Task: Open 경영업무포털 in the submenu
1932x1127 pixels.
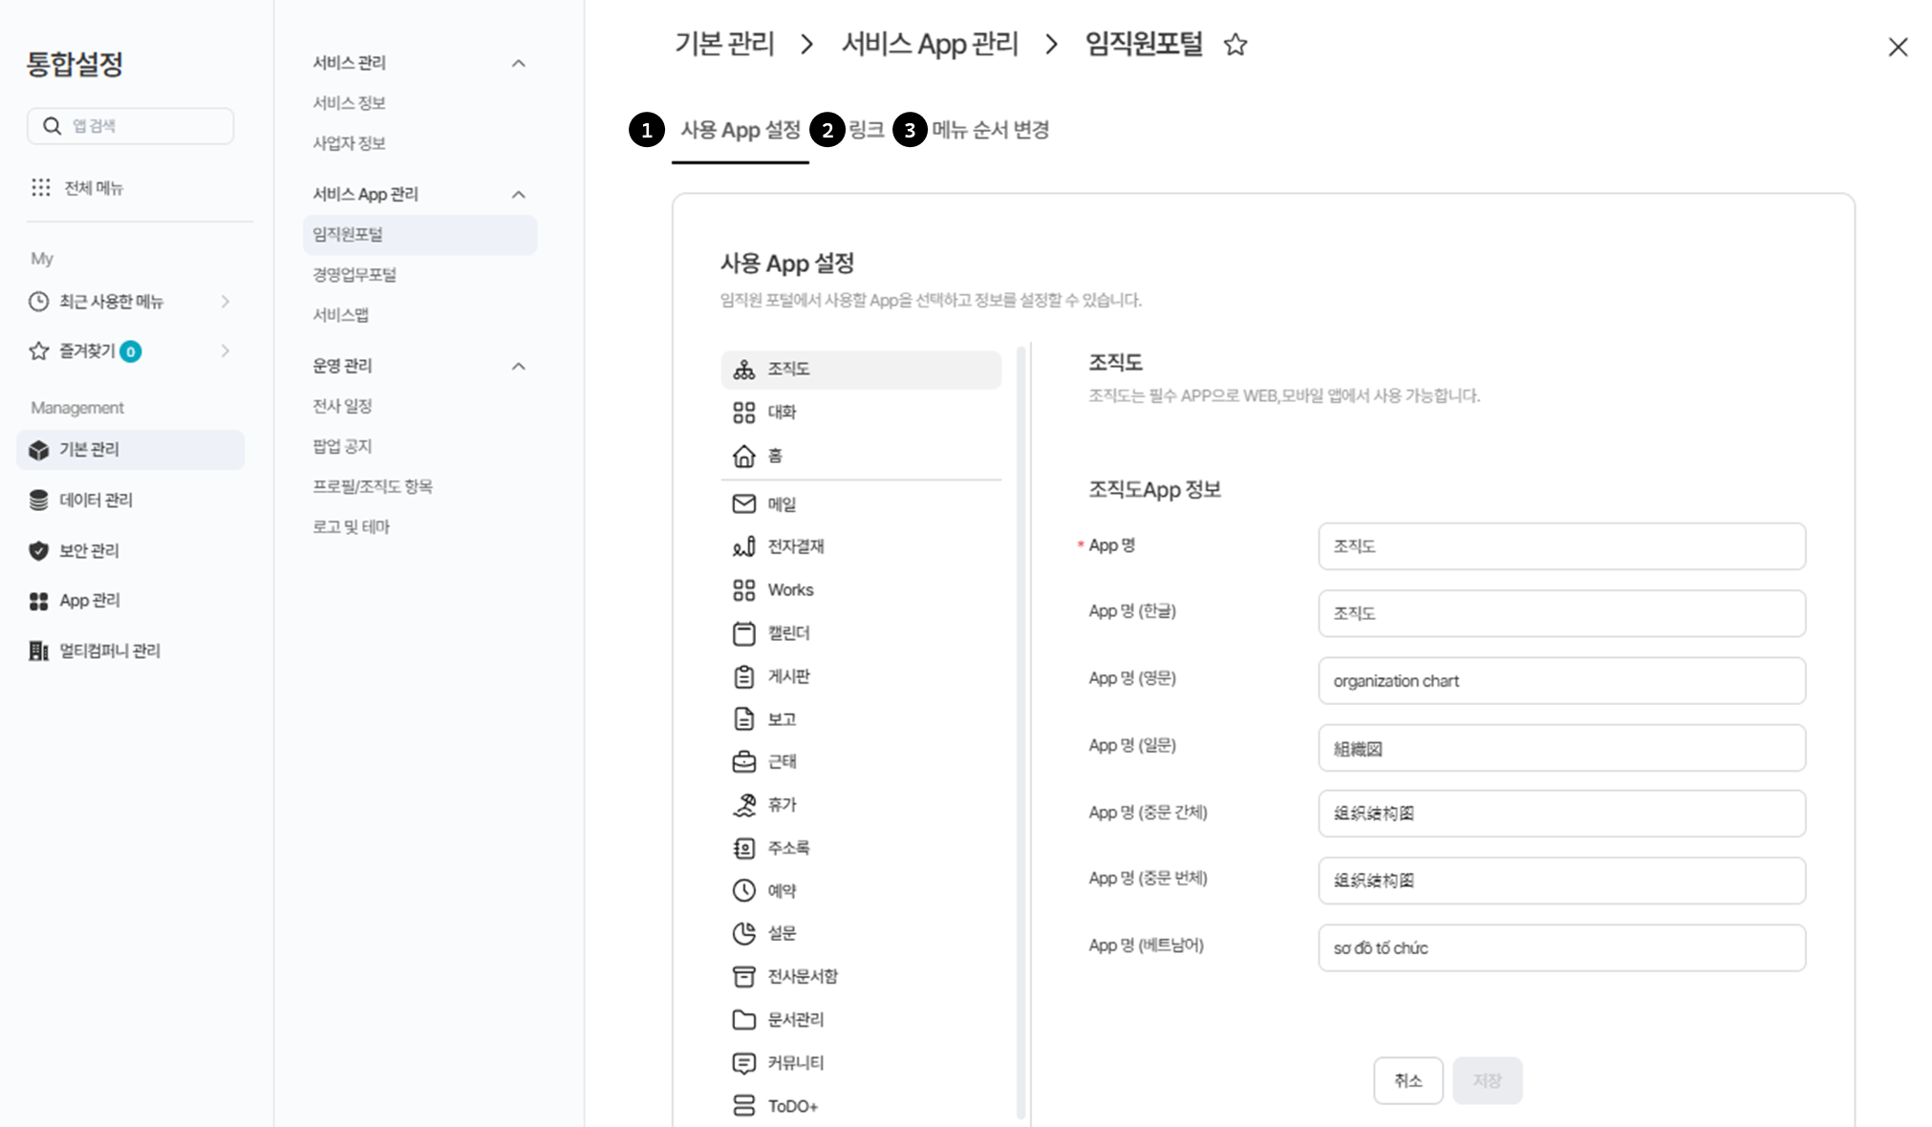Action: click(x=354, y=275)
